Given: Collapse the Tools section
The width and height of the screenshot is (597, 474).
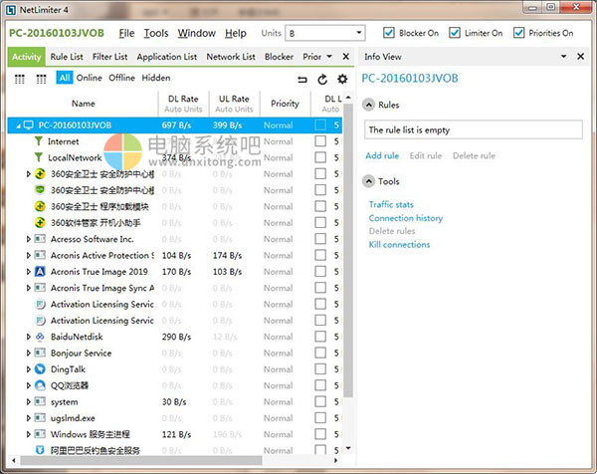Looking at the screenshot, I should click(368, 181).
